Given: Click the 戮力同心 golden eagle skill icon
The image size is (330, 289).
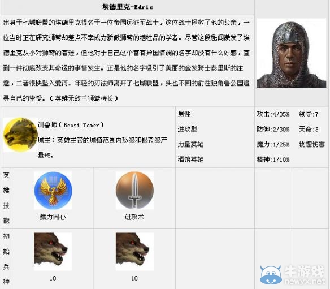Looking at the screenshot, I should [x=53, y=191].
